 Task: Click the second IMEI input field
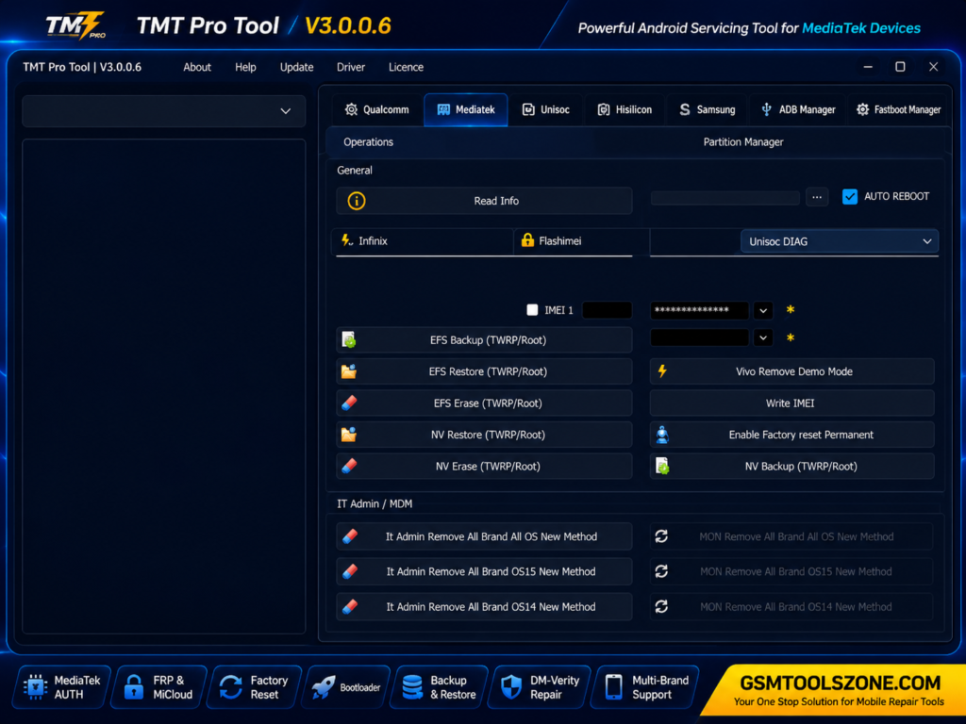coord(699,337)
